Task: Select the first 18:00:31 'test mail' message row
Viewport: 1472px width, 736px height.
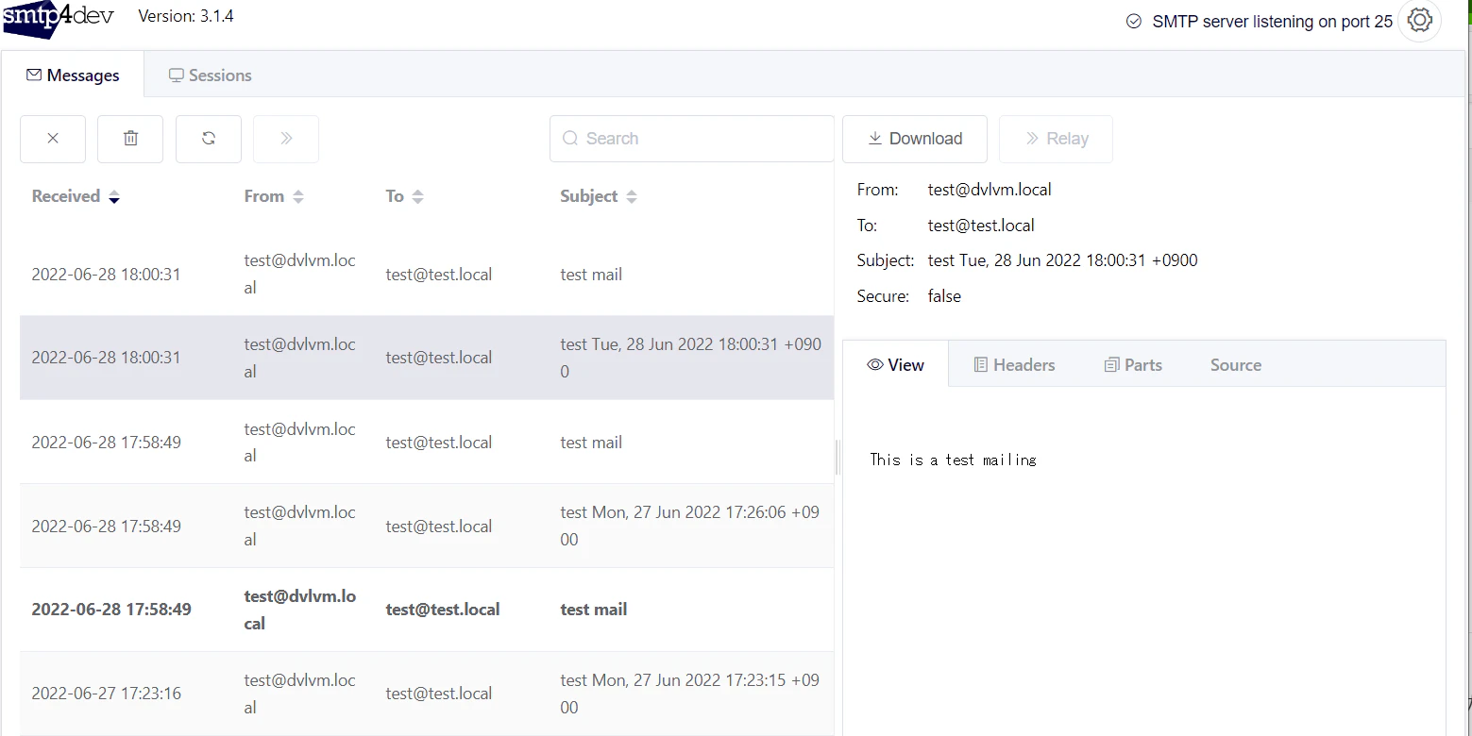Action: tap(427, 275)
